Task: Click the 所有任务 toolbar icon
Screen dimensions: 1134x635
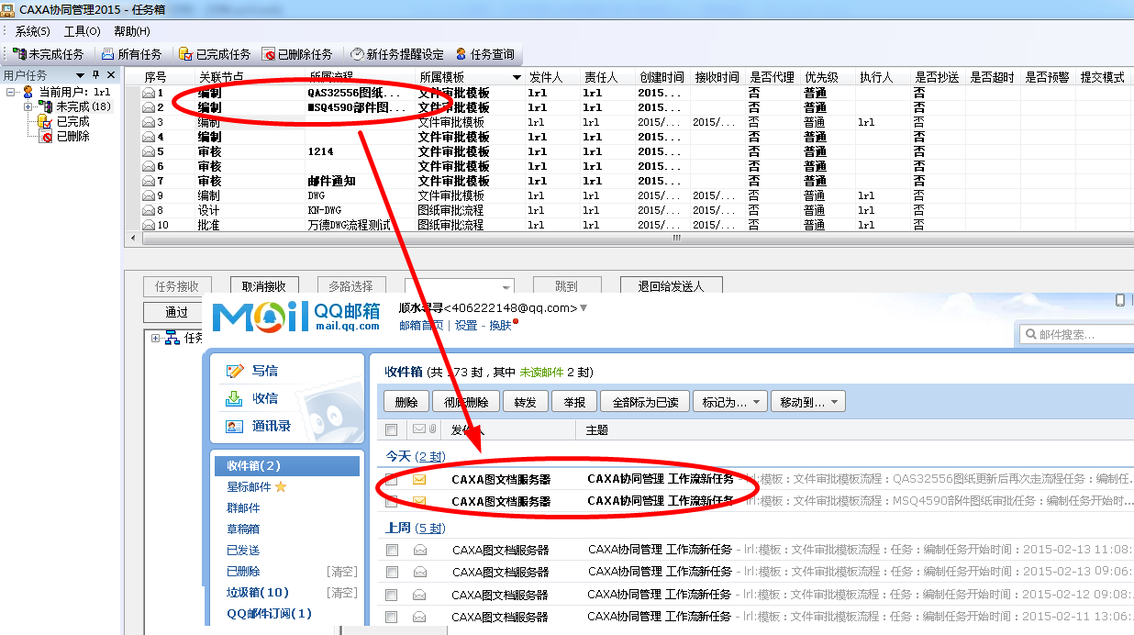Action: (x=108, y=54)
